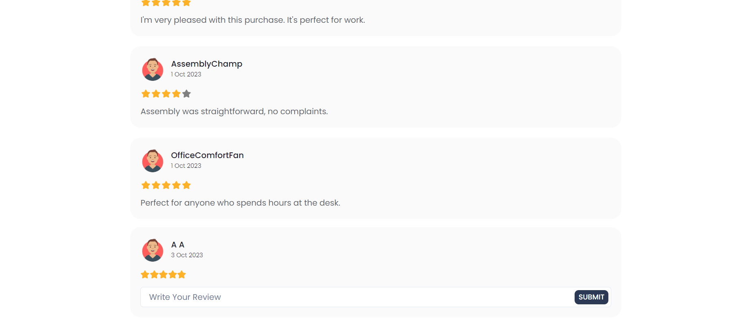
Task: Click the first star of AssemblyChamp's rating
Action: click(146, 94)
